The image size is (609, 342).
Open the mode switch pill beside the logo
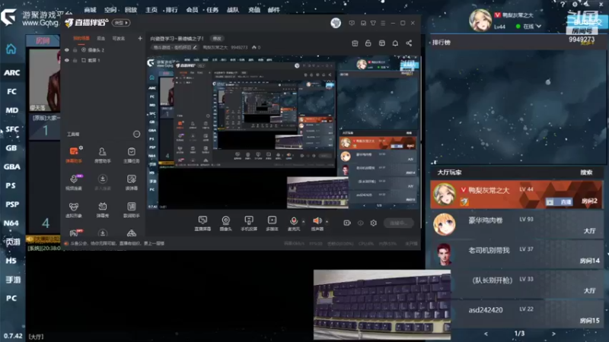(x=121, y=23)
